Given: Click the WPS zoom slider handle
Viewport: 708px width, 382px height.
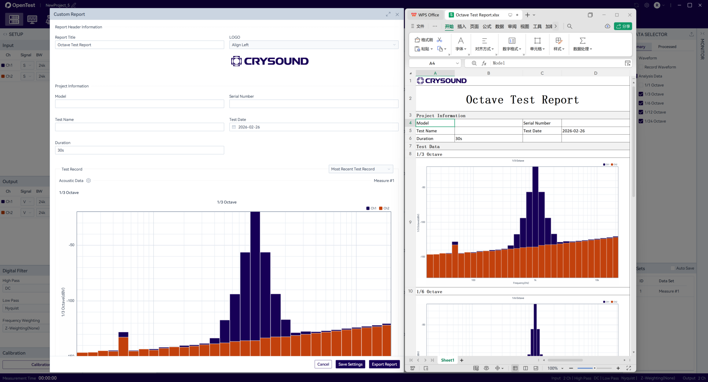Looking at the screenshot, I should click(x=594, y=368).
